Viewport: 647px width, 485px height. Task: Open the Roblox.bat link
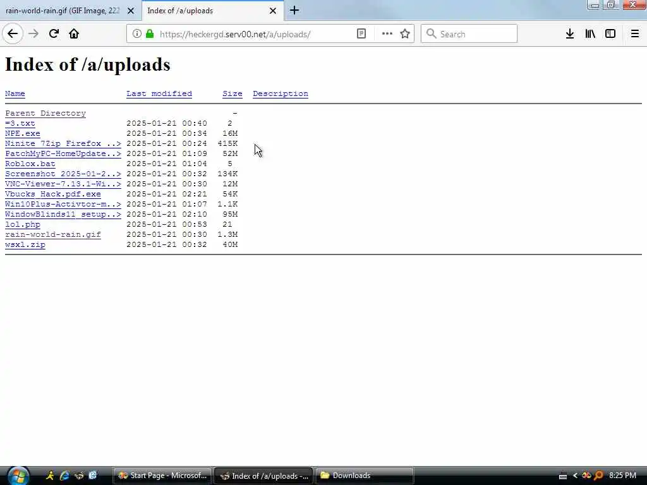pos(30,164)
